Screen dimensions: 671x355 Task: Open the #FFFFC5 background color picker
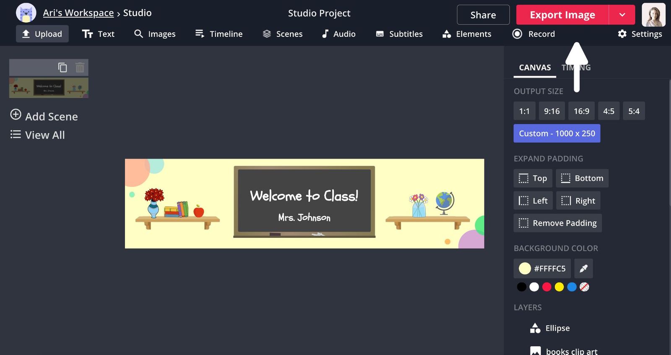point(542,268)
